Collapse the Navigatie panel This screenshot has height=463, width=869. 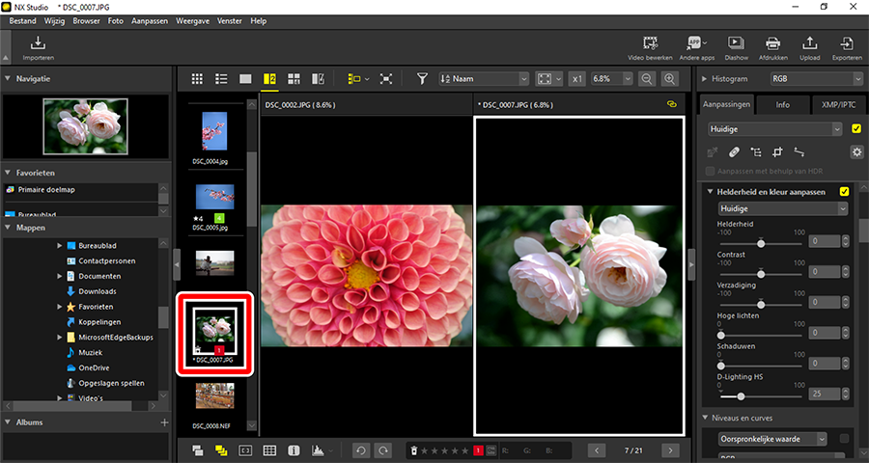point(8,79)
